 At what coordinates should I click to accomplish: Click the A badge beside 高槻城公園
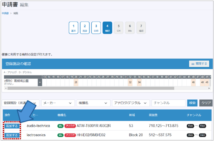[40, 82]
